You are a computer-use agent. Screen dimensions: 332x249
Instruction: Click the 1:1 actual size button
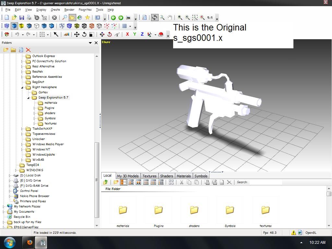pos(210,18)
